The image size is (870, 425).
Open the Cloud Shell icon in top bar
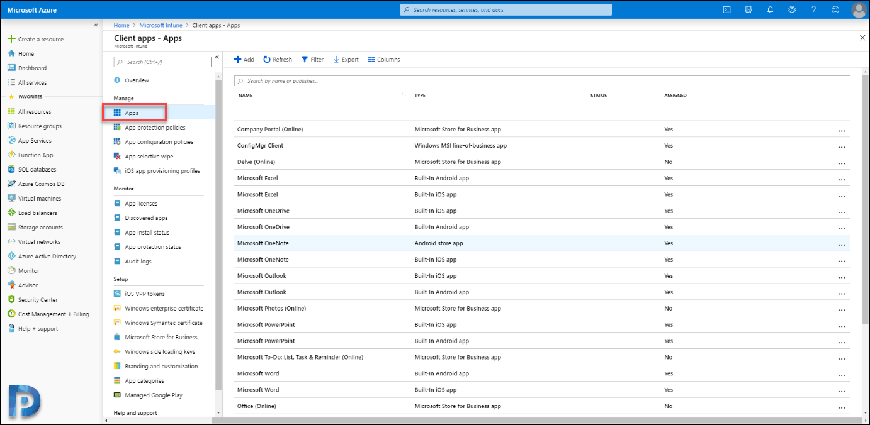[726, 9]
